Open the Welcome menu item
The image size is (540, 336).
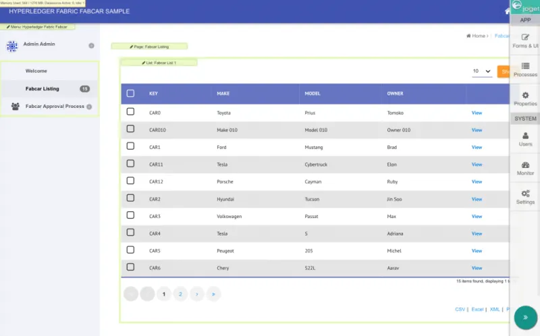pos(36,71)
